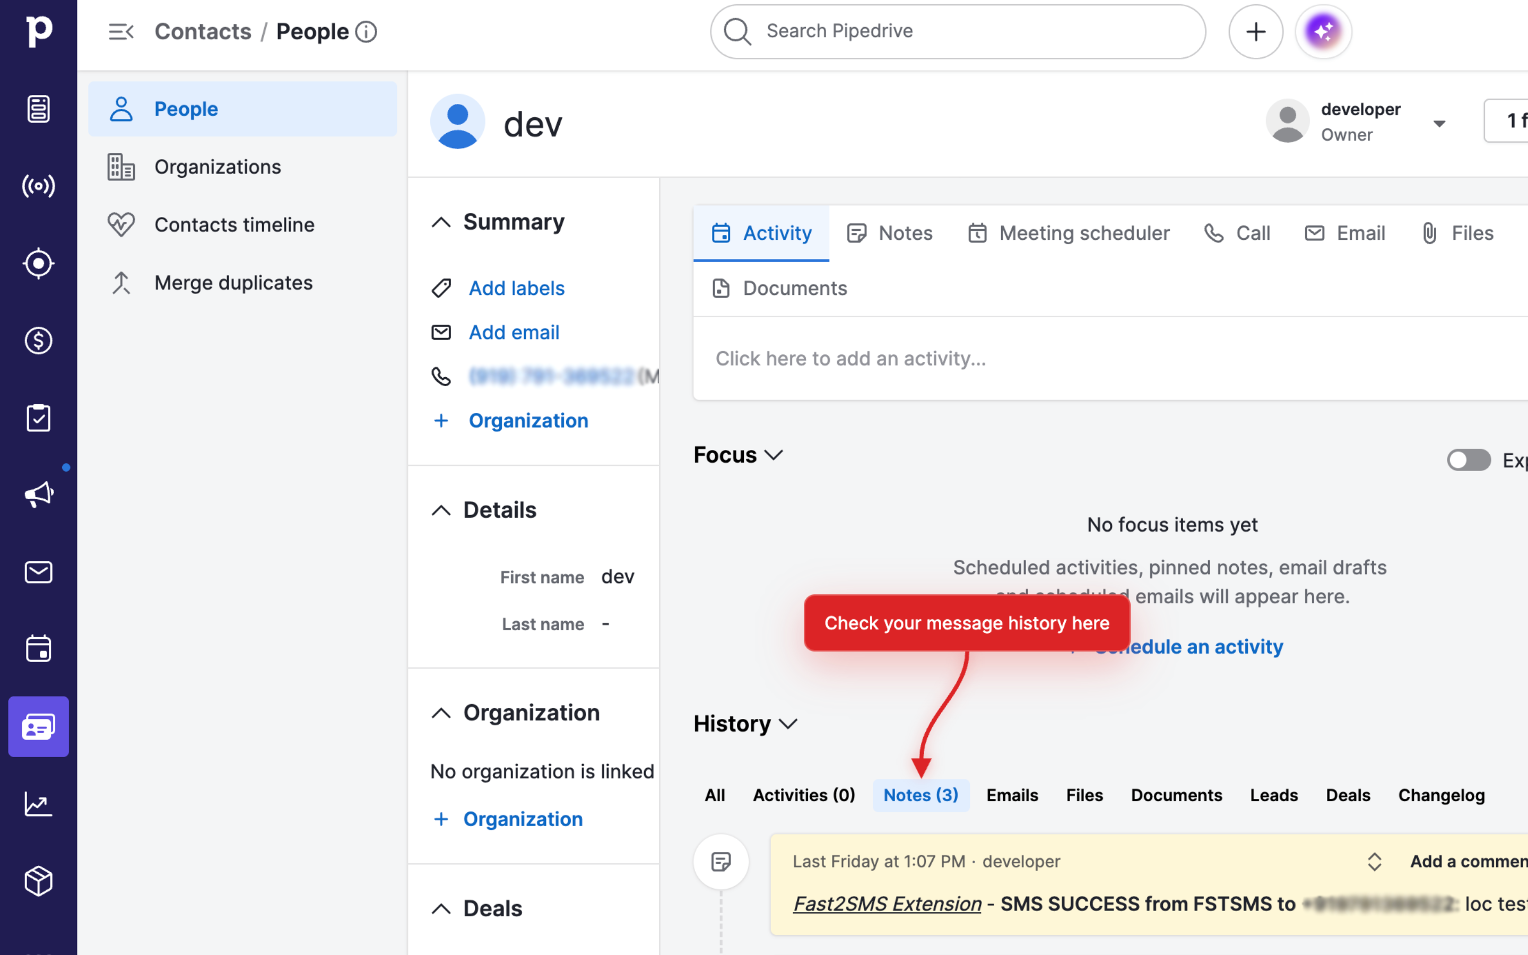
Task: Click the AI assistant sparkle icon
Action: [x=1323, y=32]
